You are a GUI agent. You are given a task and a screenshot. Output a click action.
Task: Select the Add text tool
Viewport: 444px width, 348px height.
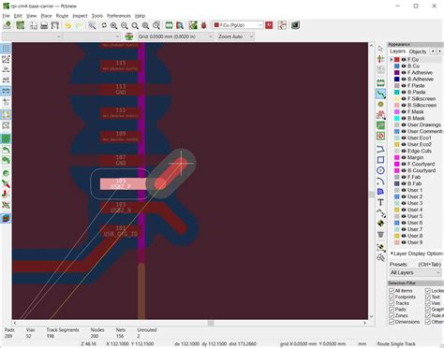coord(380,202)
